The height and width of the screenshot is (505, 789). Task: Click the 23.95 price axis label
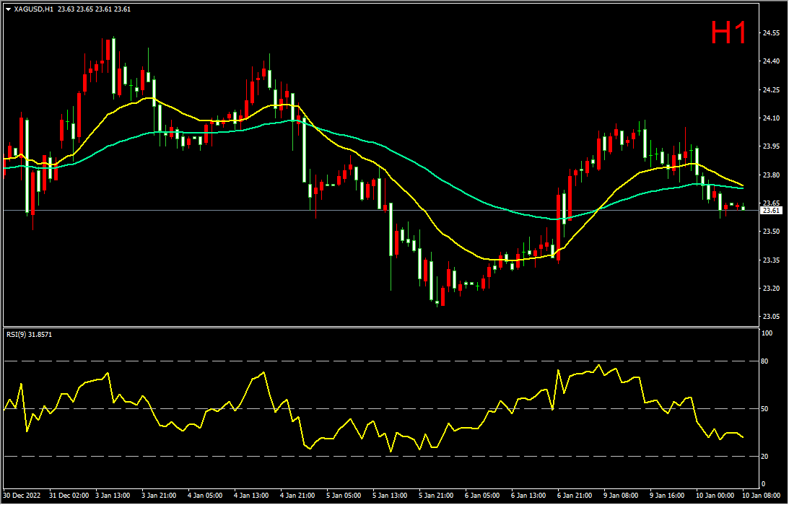coord(770,146)
